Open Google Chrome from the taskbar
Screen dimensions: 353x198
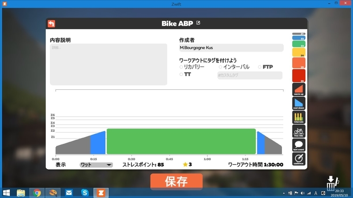(x=37, y=193)
